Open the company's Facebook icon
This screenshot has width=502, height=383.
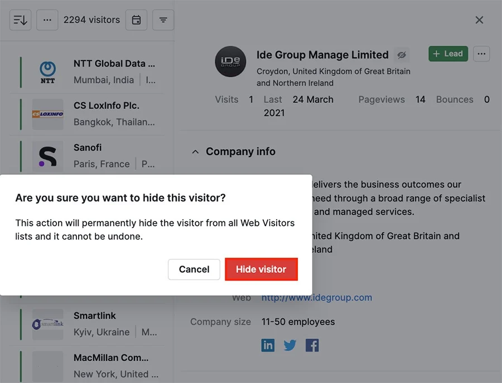pos(312,345)
